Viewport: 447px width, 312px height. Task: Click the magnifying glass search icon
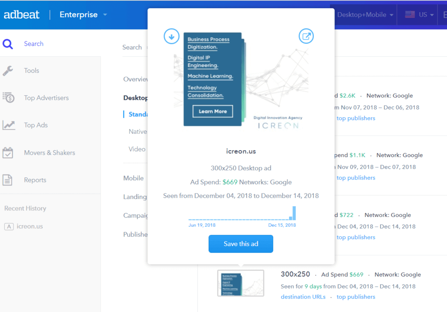(8, 44)
